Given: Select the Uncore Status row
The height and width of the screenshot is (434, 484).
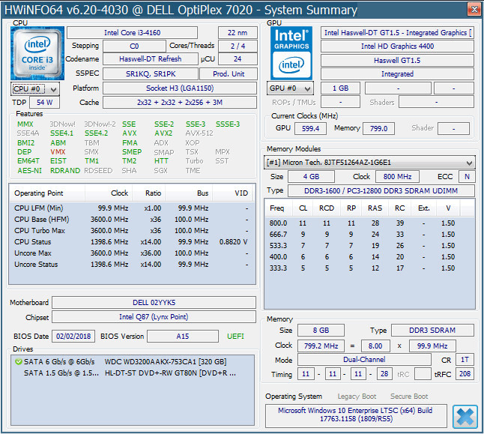Looking at the screenshot, I should pyautogui.click(x=132, y=265).
